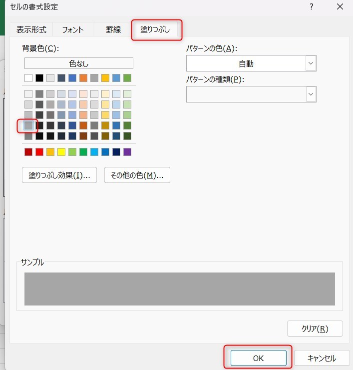Choose the gold theme color swatch
Screen dimensions: 353x370
(105, 78)
